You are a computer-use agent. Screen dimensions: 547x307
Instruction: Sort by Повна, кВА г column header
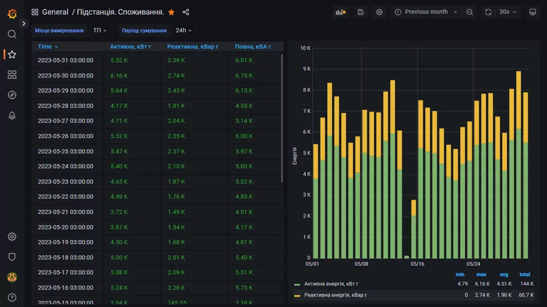point(253,46)
